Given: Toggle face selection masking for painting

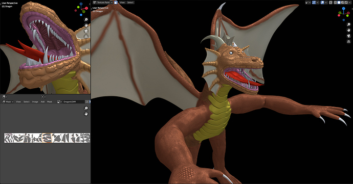Looking at the screenshot, I should coord(116,3).
